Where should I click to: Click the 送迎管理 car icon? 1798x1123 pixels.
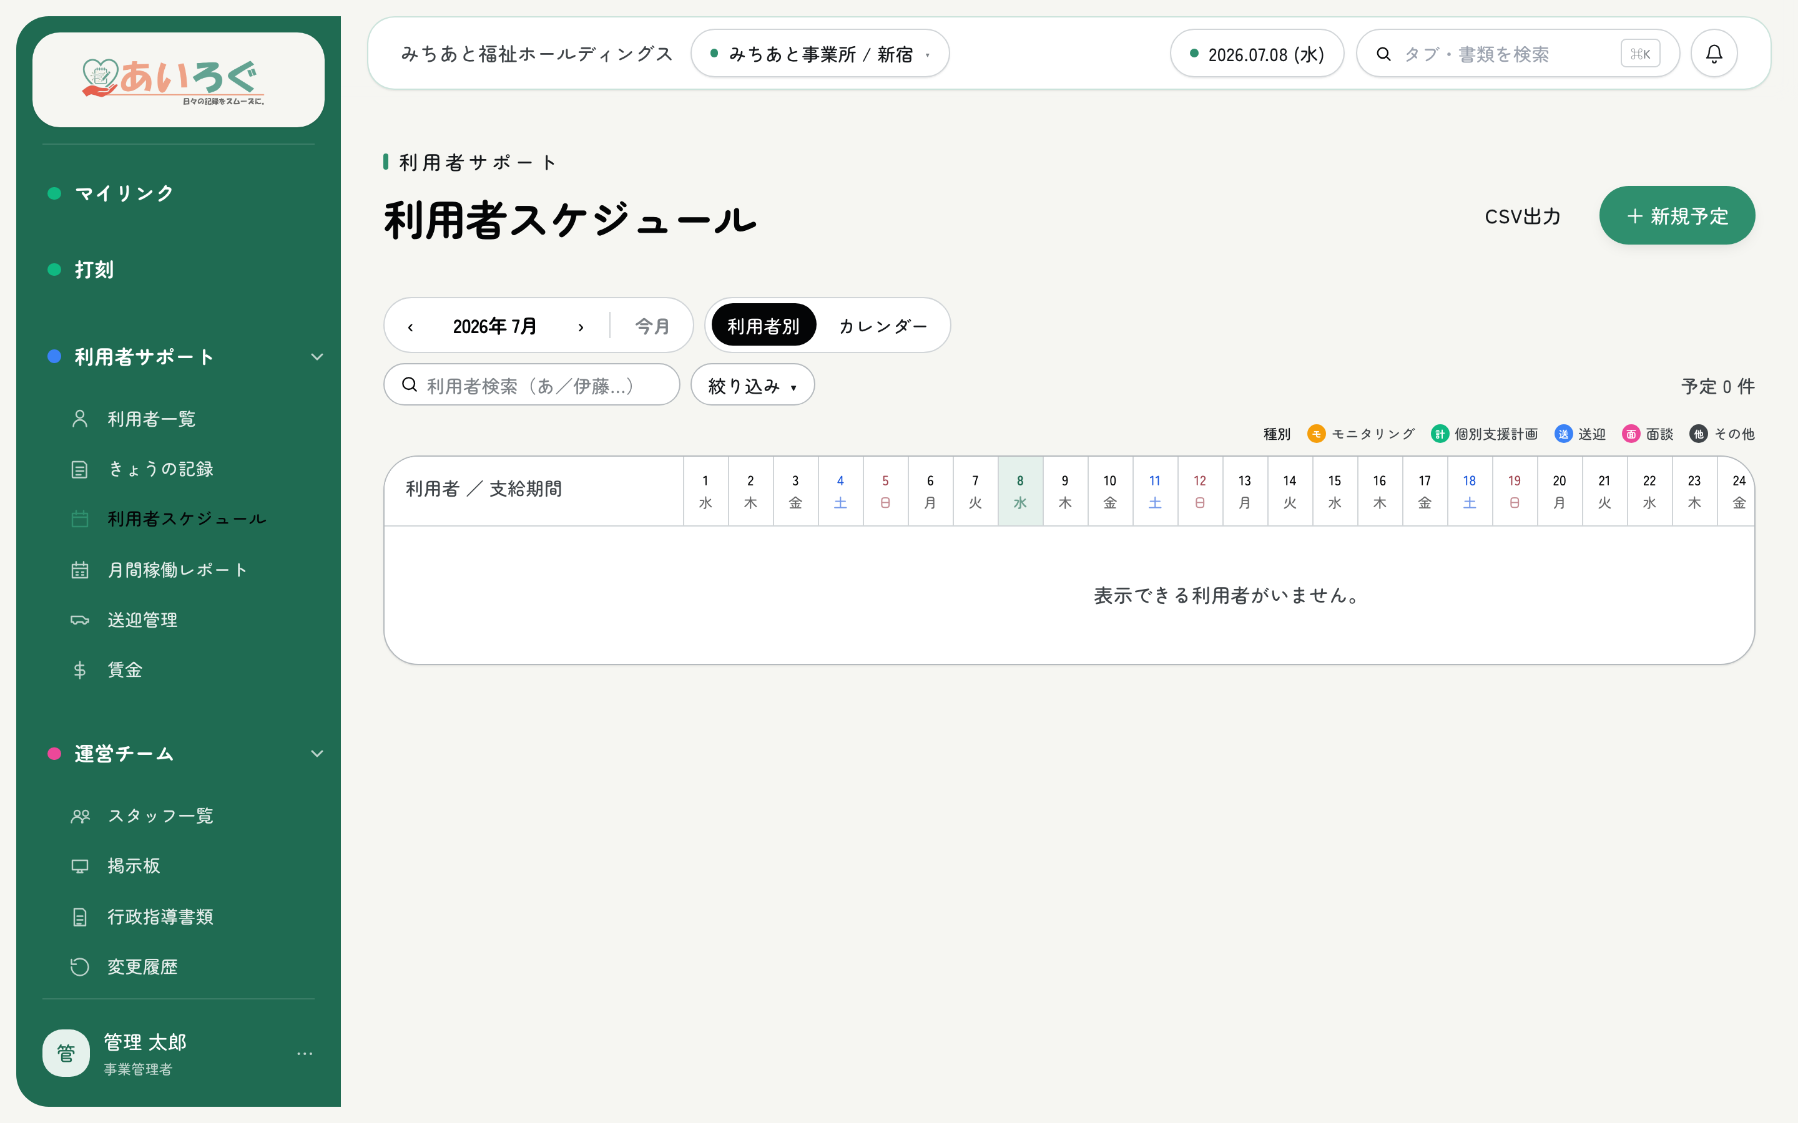pyautogui.click(x=79, y=620)
